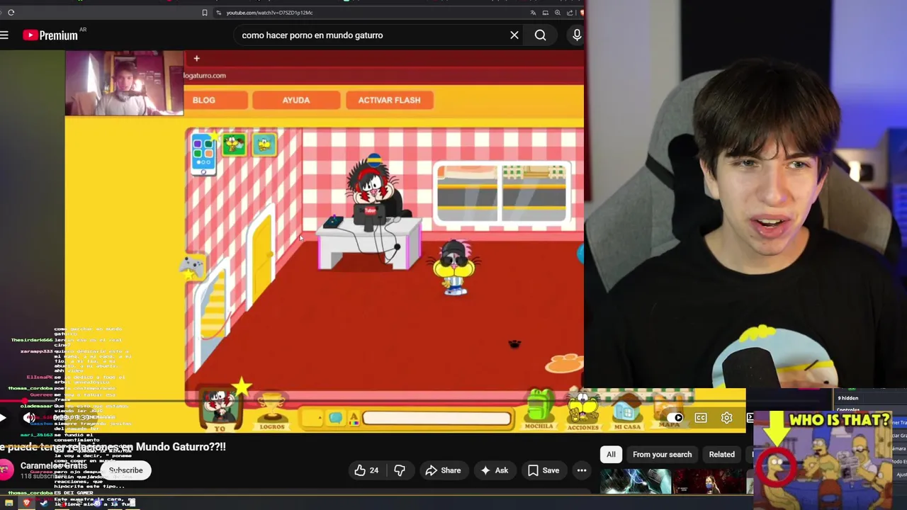Seek along the video progress bar
This screenshot has width=907, height=510.
[373, 402]
